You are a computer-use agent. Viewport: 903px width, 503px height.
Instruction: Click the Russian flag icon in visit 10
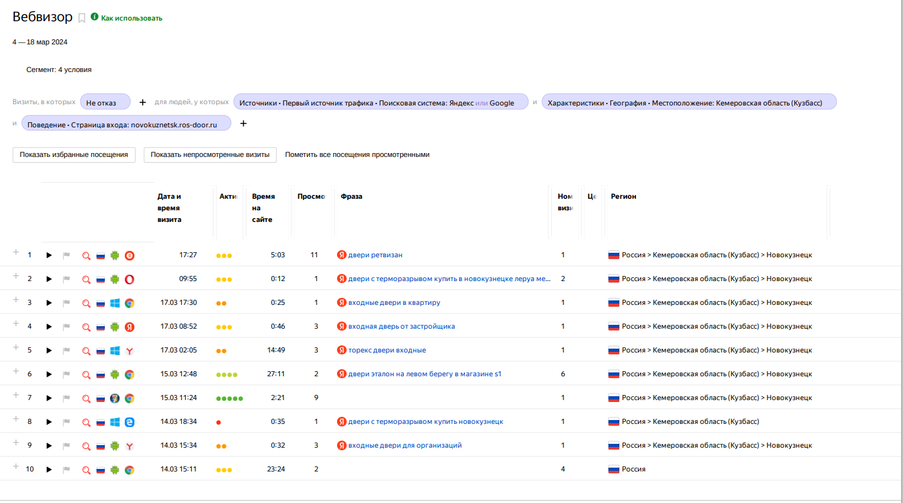[100, 470]
